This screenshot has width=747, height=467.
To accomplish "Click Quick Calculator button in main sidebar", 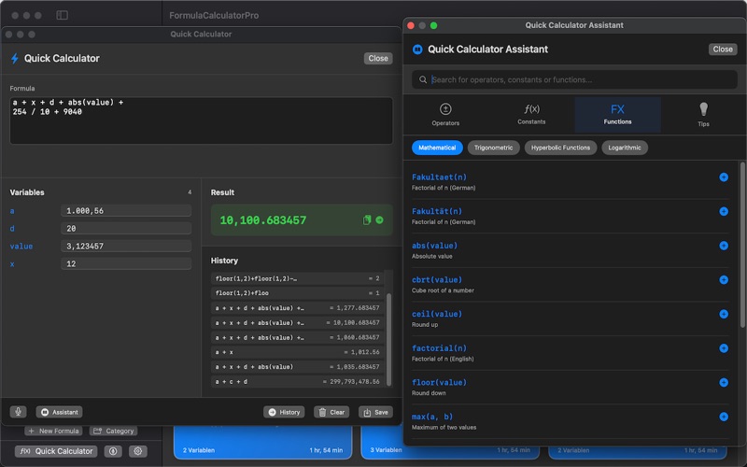I will (56, 451).
